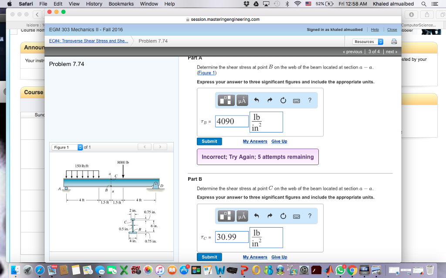The height and width of the screenshot is (278, 446).
Task: Click Give Up link for Part B
Action: point(279,257)
